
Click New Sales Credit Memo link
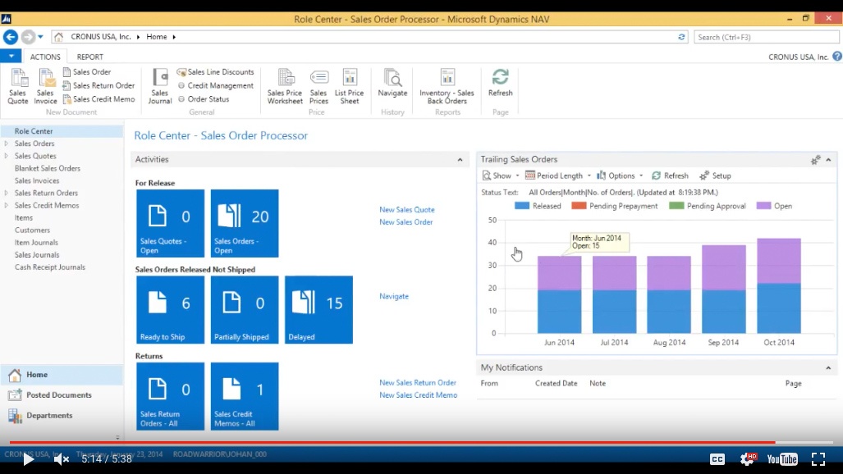(419, 395)
